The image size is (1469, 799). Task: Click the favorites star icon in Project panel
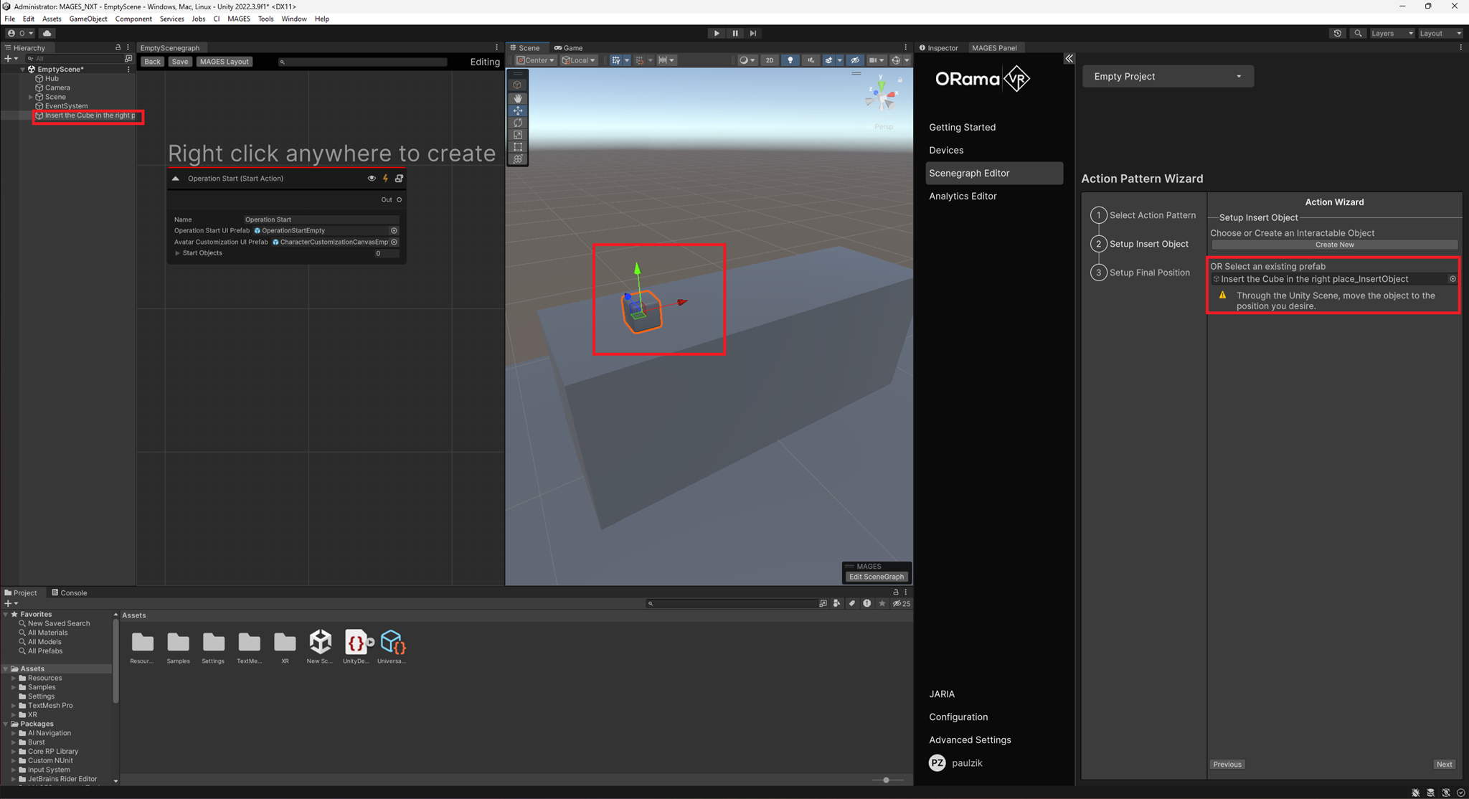pyautogui.click(x=882, y=603)
